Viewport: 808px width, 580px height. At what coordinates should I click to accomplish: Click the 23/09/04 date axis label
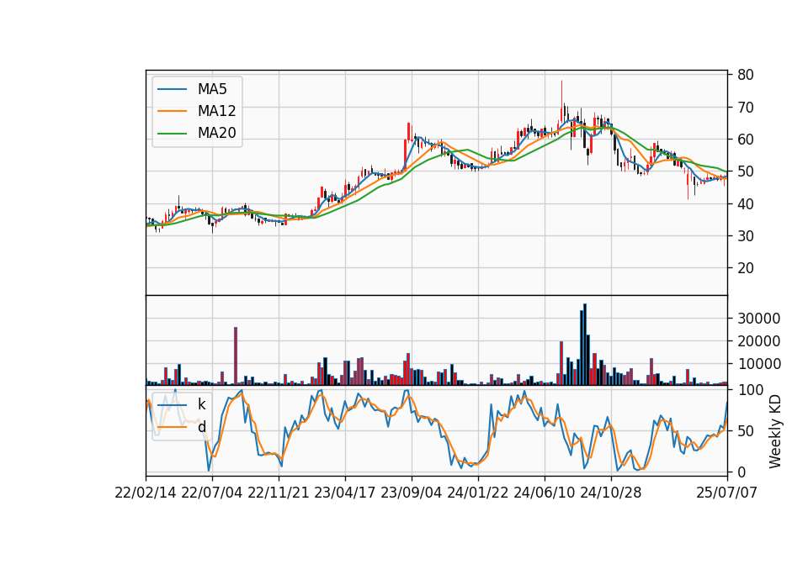[412, 493]
